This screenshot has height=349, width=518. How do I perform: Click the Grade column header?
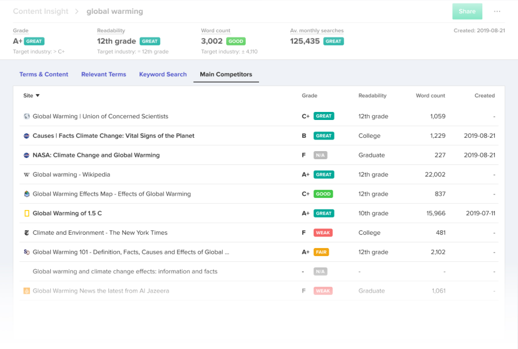(x=310, y=96)
